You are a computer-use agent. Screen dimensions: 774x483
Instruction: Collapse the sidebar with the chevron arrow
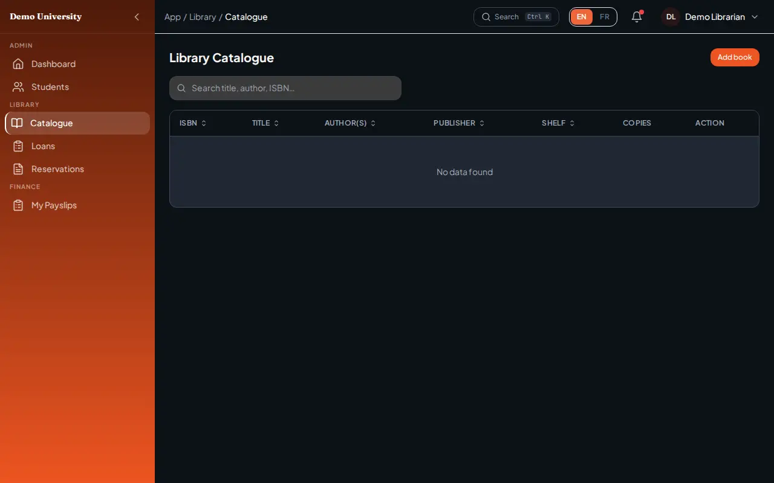click(x=137, y=17)
